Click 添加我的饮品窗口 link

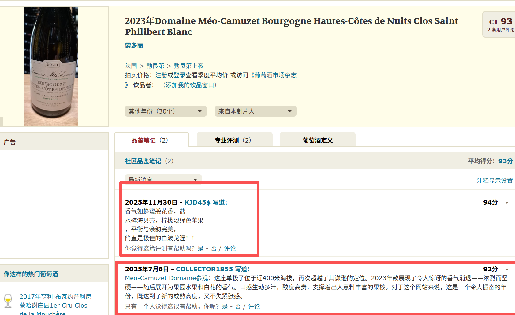point(190,85)
